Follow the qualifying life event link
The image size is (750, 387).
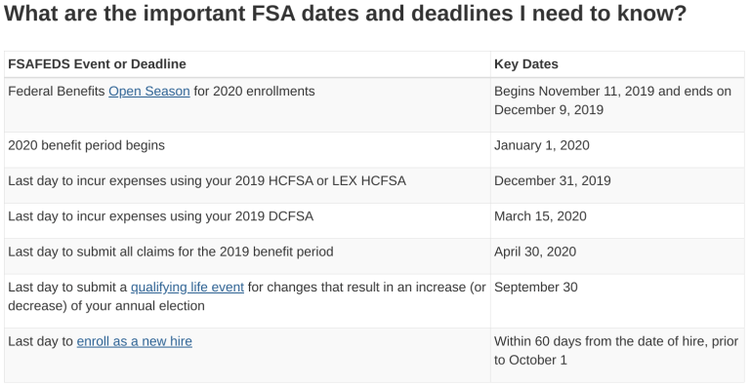coord(187,288)
